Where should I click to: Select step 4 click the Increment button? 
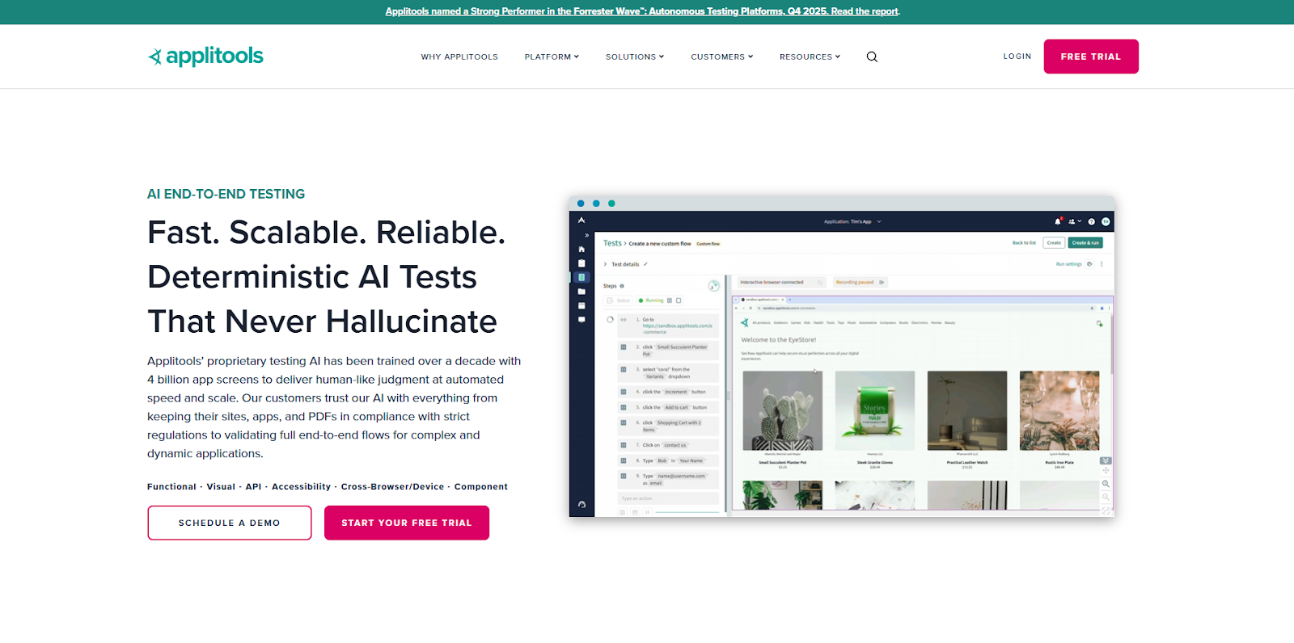pyautogui.click(x=668, y=392)
